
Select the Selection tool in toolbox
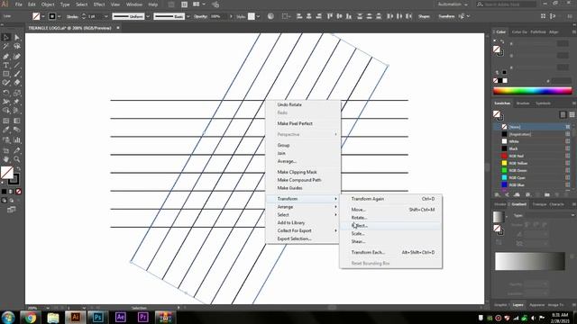[6, 38]
